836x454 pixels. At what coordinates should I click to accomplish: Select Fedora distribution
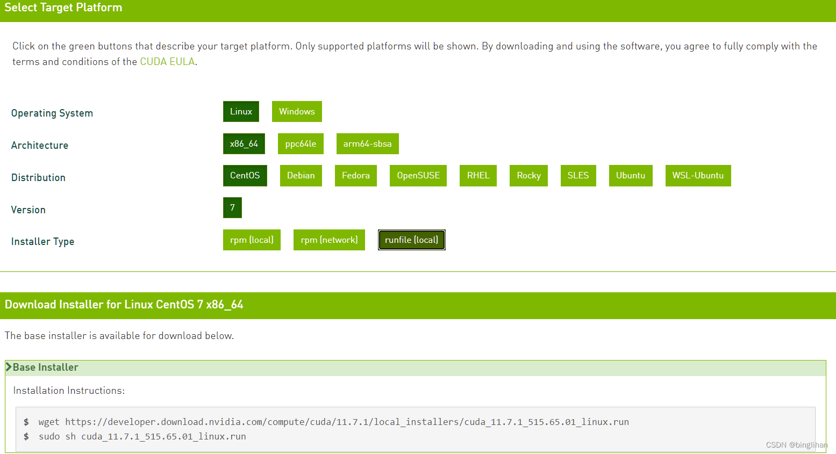tap(356, 176)
